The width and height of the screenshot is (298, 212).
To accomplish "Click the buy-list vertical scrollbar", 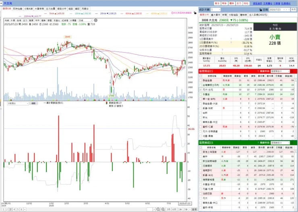I will (296, 108).
